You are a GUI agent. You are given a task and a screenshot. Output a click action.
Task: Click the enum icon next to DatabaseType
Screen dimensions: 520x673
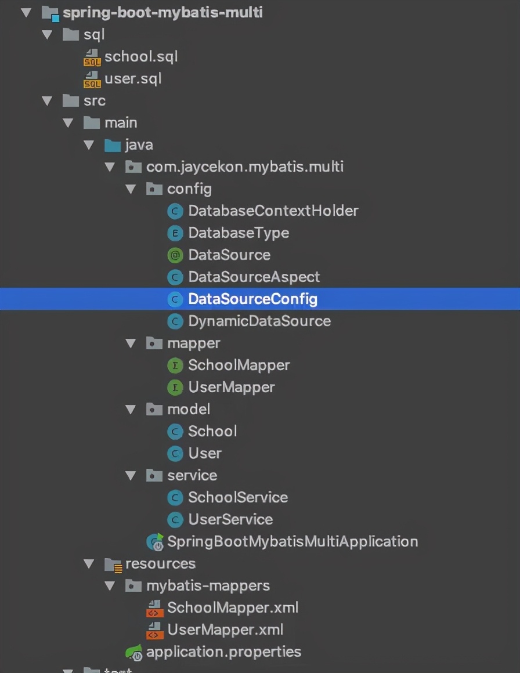[175, 233]
